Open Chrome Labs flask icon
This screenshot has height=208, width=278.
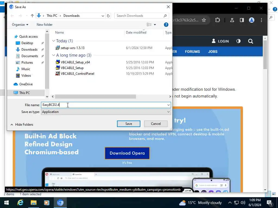click(x=232, y=20)
